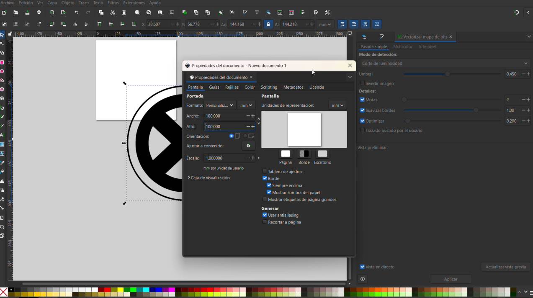Click the Escritorio color swatch

(322, 154)
